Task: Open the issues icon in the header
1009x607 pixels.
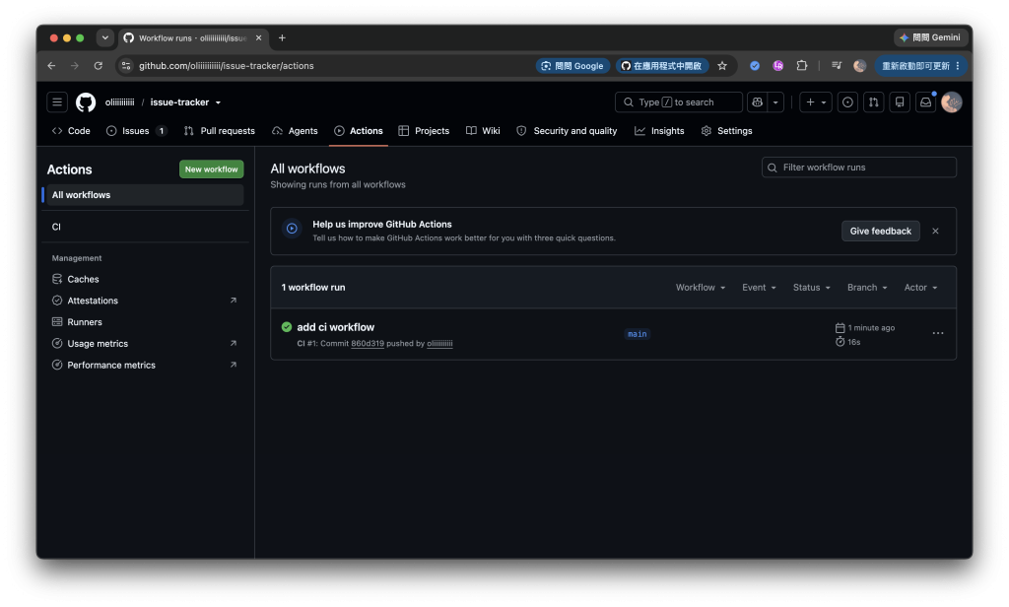Action: (x=847, y=102)
